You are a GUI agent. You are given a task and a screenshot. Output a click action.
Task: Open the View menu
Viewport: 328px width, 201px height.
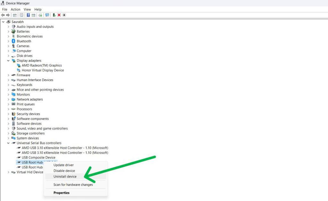[x=27, y=9]
